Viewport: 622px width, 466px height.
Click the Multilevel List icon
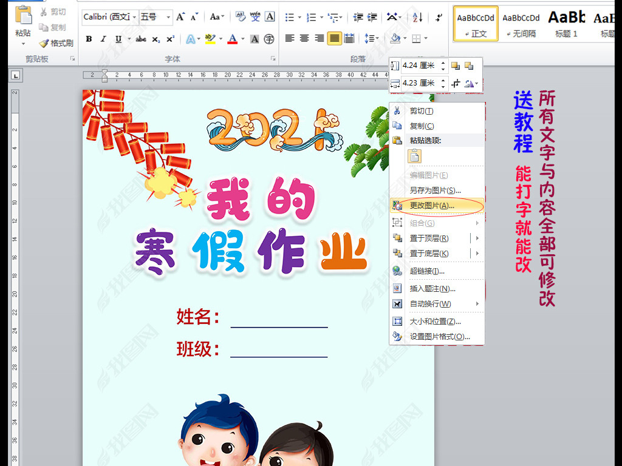[x=333, y=17]
